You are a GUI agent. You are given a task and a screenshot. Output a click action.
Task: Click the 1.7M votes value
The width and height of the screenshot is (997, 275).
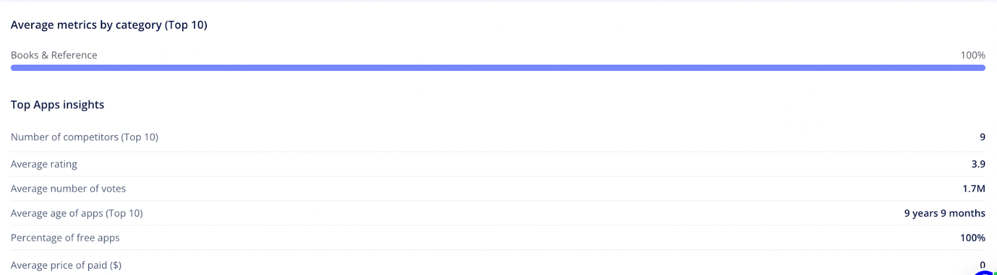click(x=973, y=189)
